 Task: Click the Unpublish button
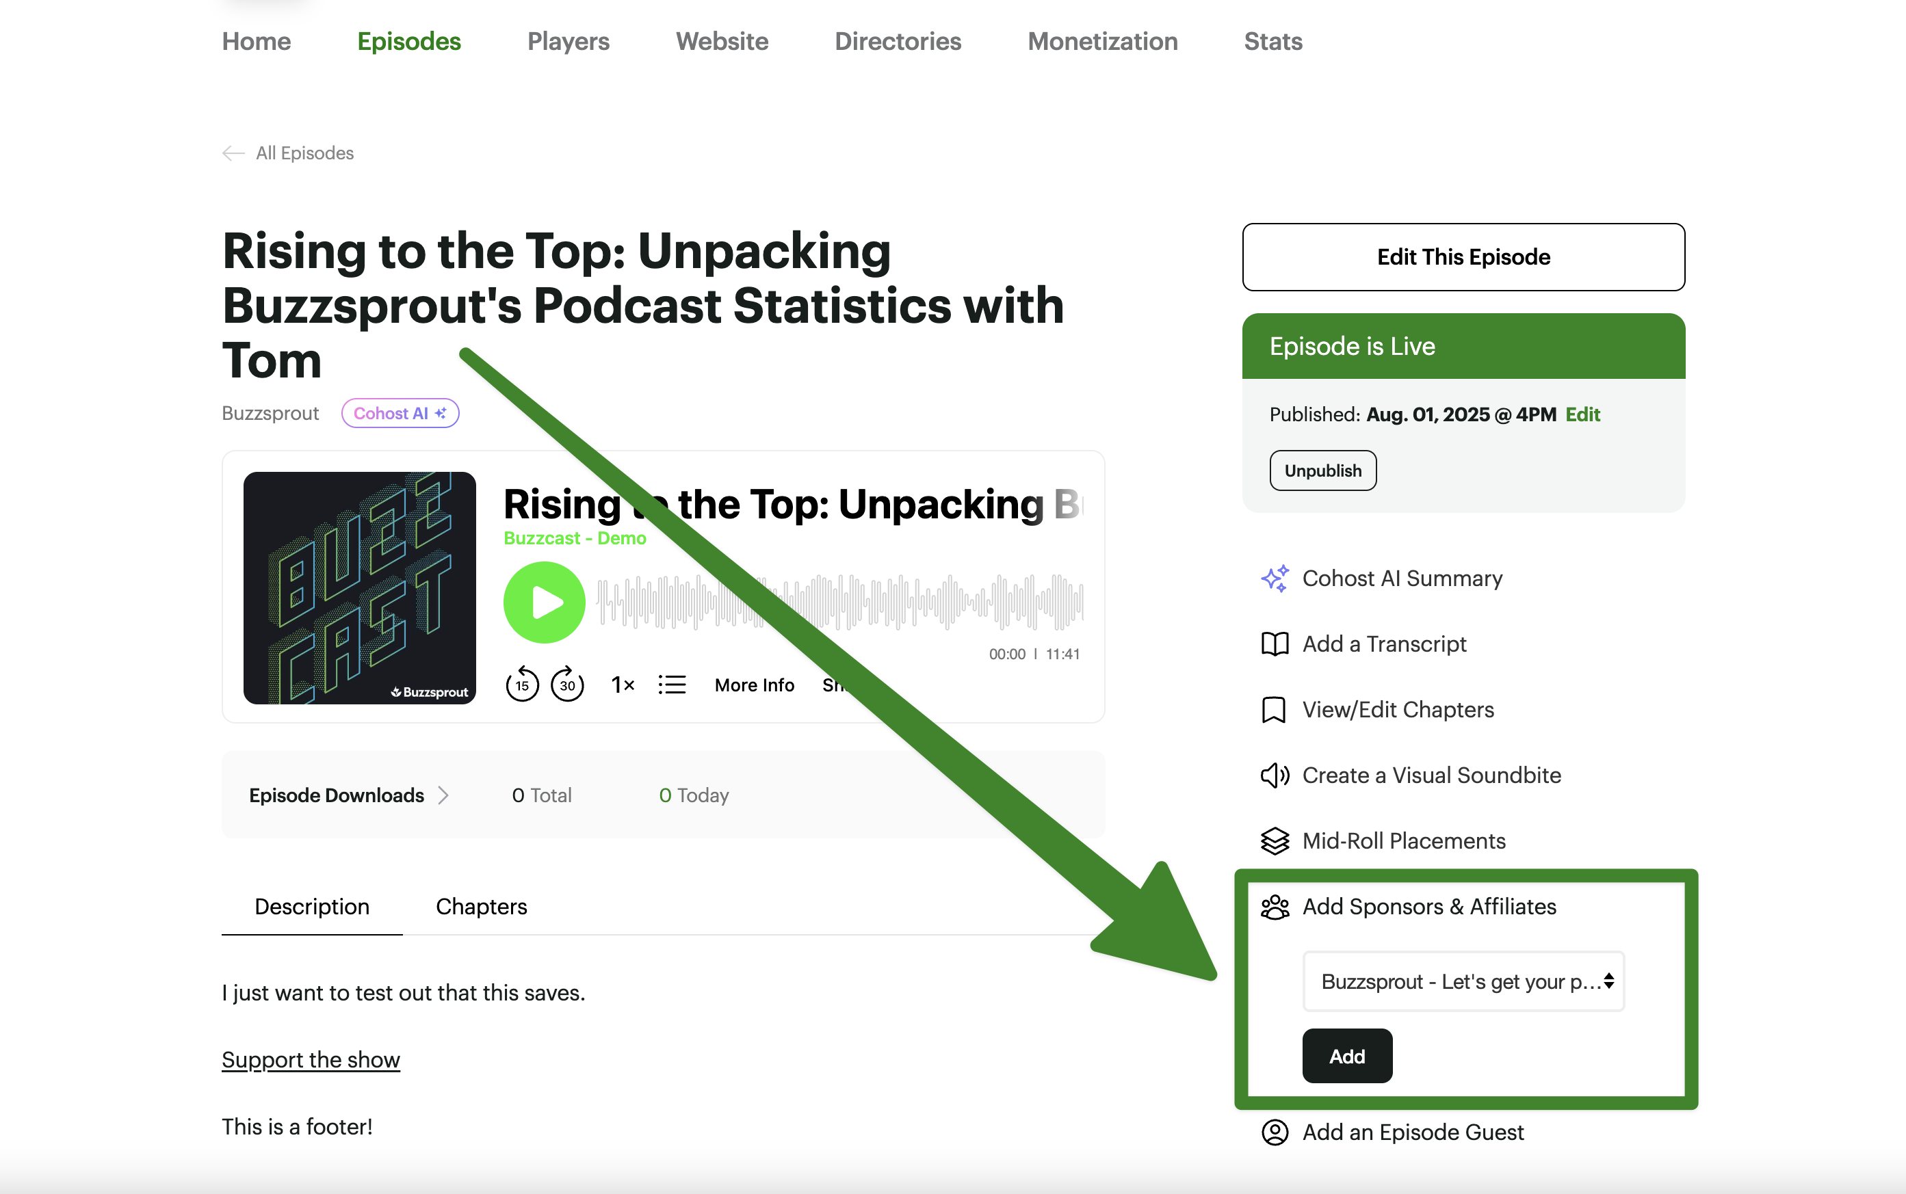(x=1322, y=470)
